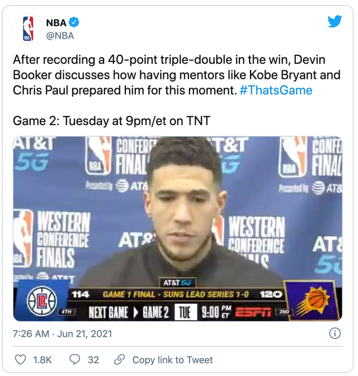Click the blue verified badge

tap(74, 22)
